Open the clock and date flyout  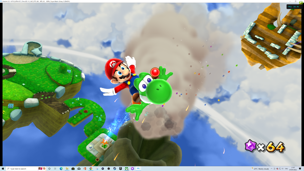293,169
